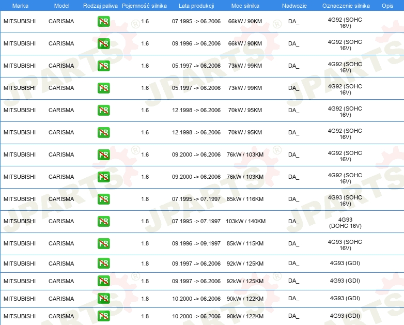Viewport: 404px width, 325px height.
Task: Click the 1.8 capacity in the 85kW / 116KM row
Action: [x=145, y=199]
